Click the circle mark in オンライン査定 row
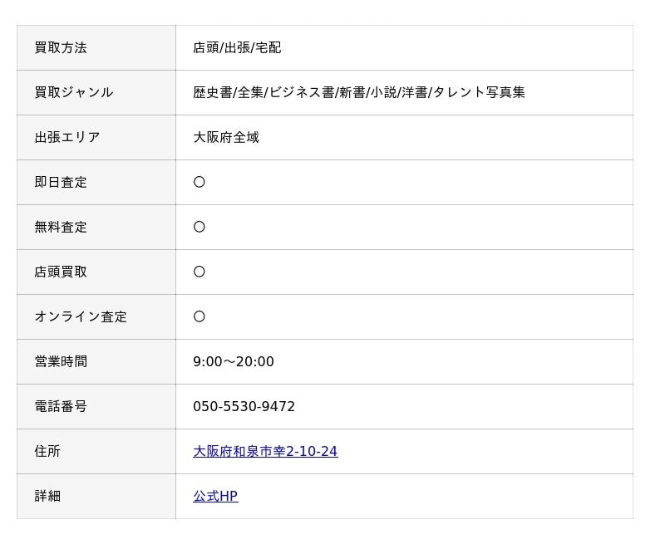Screen dimensions: 665x544 pos(199,317)
